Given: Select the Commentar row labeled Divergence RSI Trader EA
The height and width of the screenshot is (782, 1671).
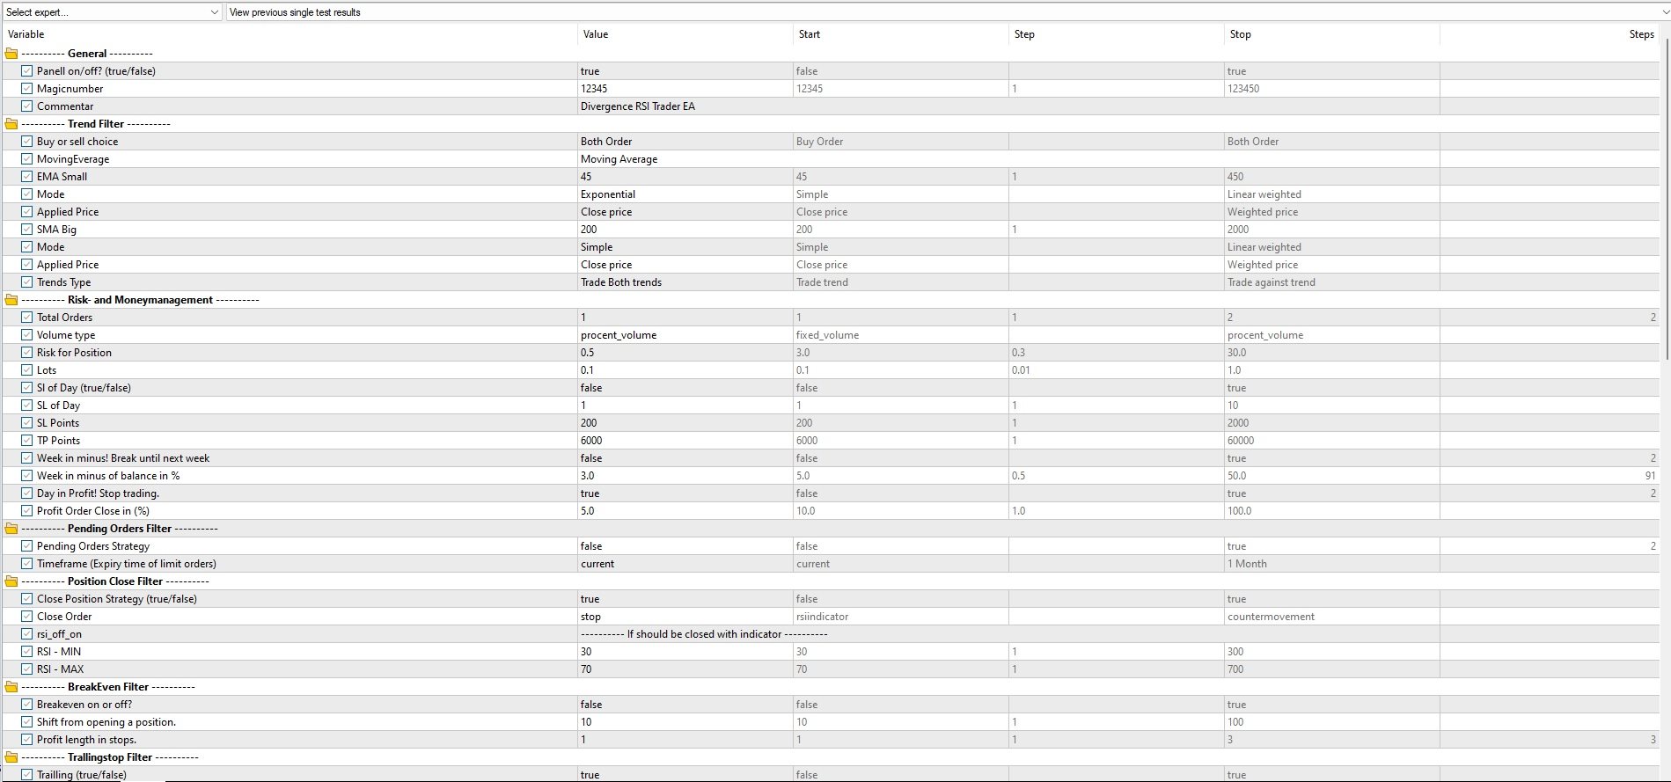Looking at the screenshot, I should click(638, 106).
